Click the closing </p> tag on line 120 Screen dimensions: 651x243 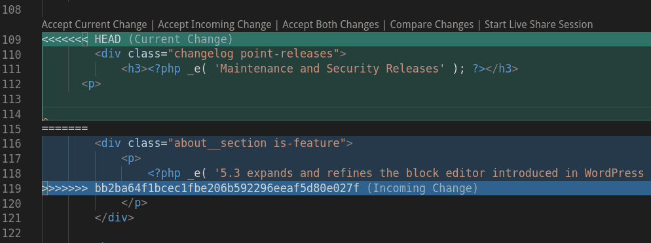click(134, 203)
